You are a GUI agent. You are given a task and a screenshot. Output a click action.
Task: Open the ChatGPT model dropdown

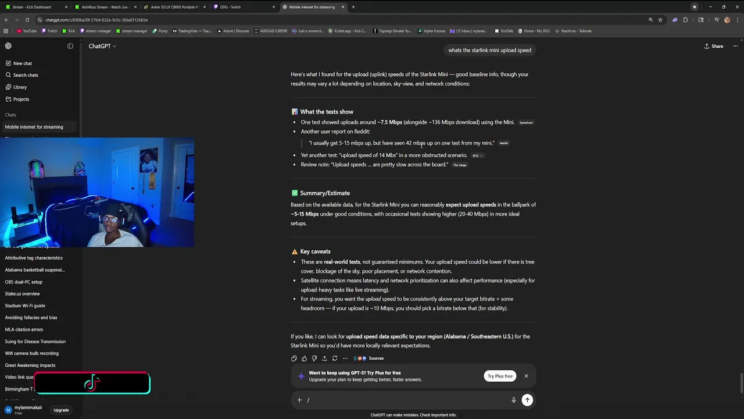click(102, 46)
